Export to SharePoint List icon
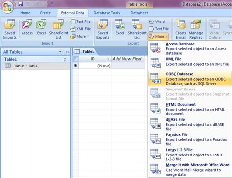232x178 pixels. click(137, 29)
